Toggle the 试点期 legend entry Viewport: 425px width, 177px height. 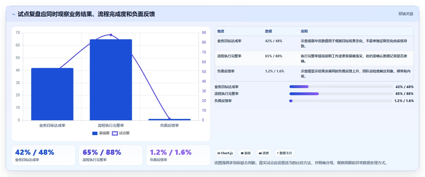[x=120, y=133]
